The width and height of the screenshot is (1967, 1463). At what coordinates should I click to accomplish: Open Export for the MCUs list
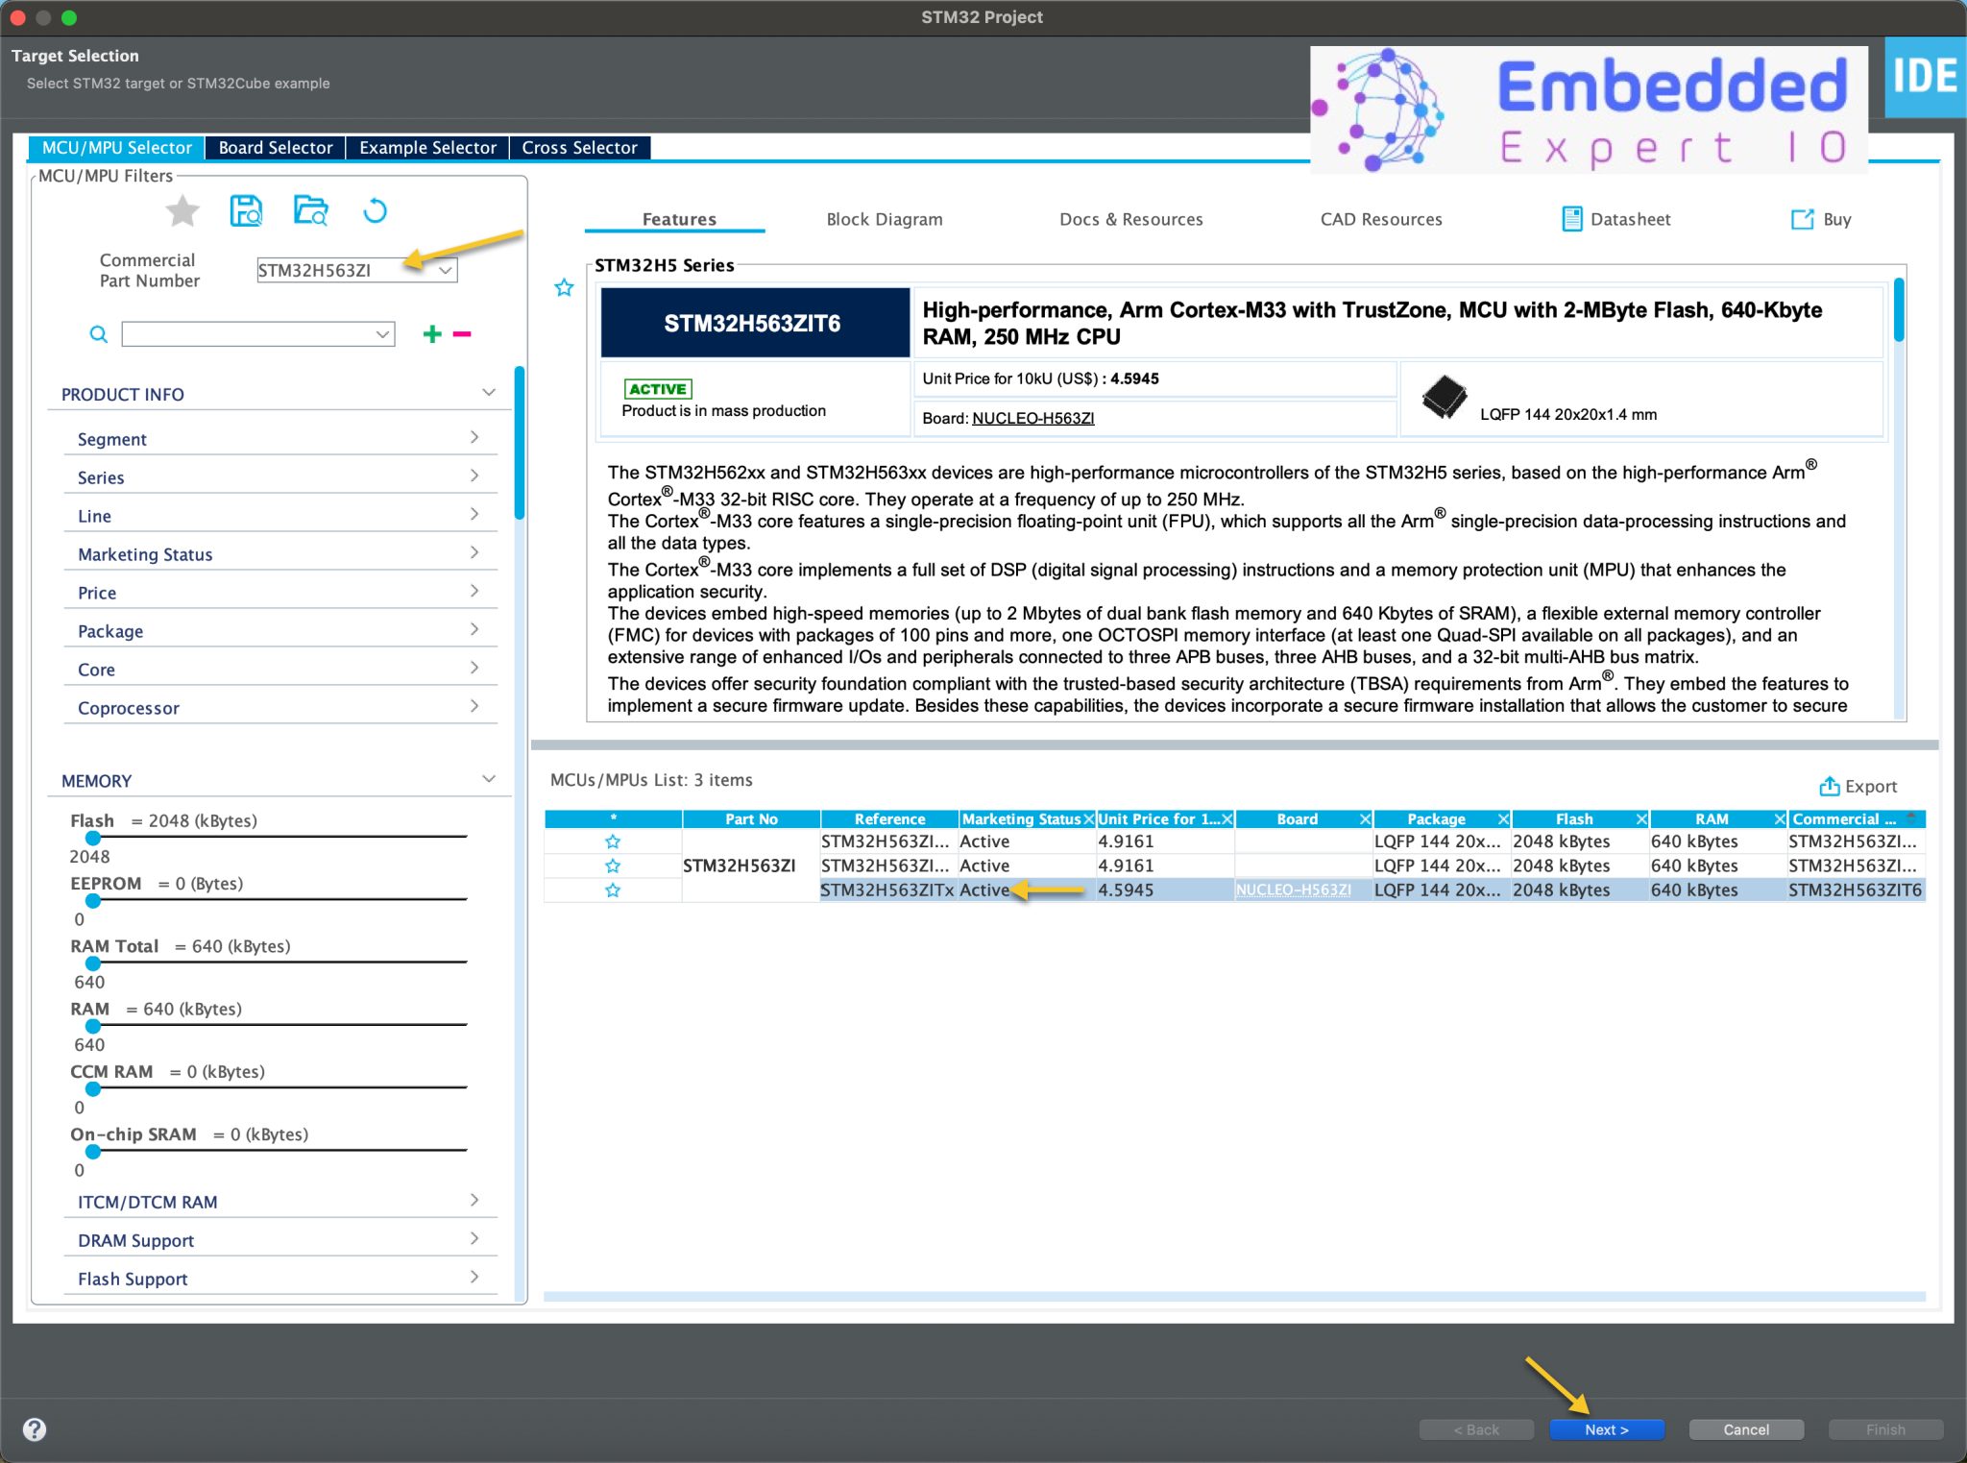pos(1858,786)
